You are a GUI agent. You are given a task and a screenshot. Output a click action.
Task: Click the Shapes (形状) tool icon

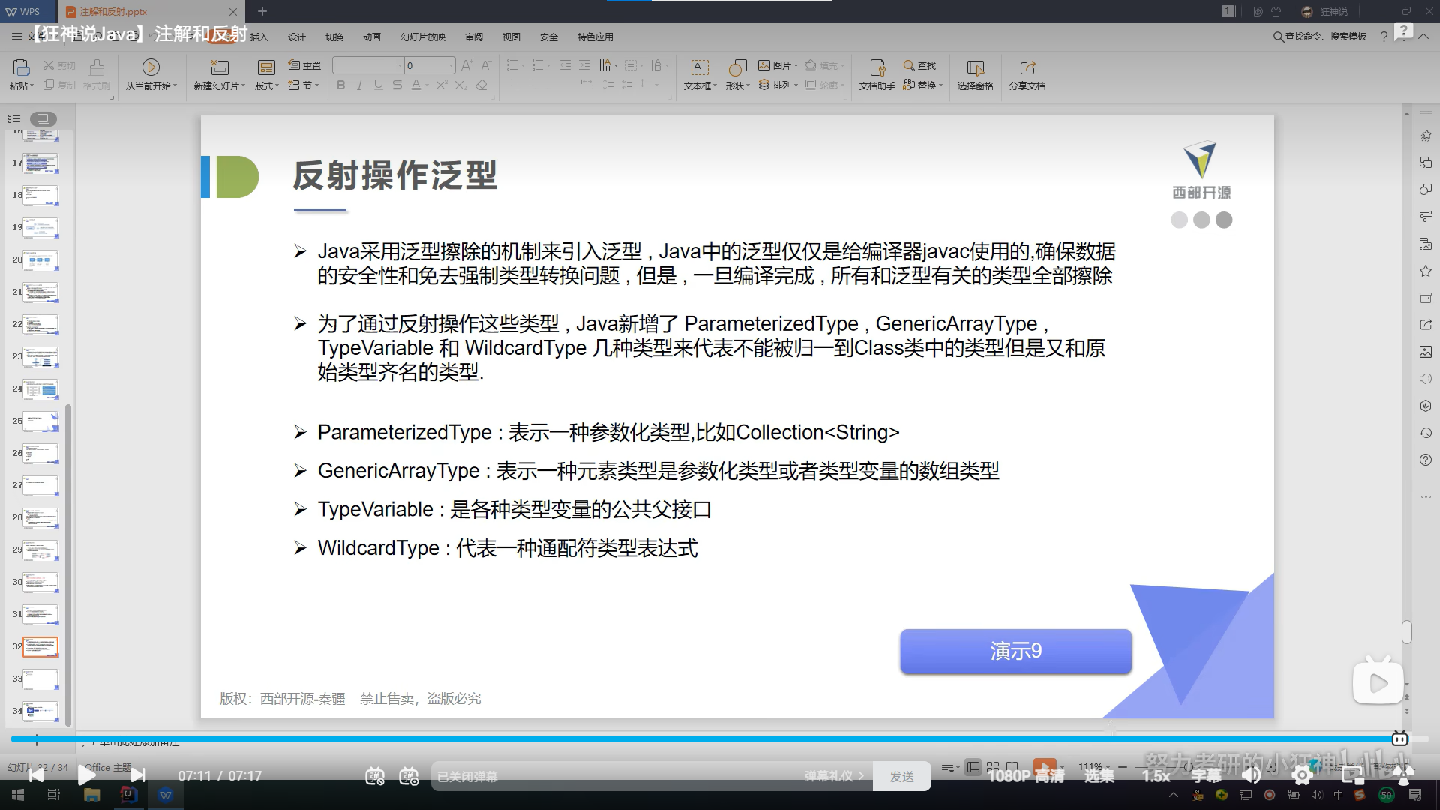click(x=737, y=69)
